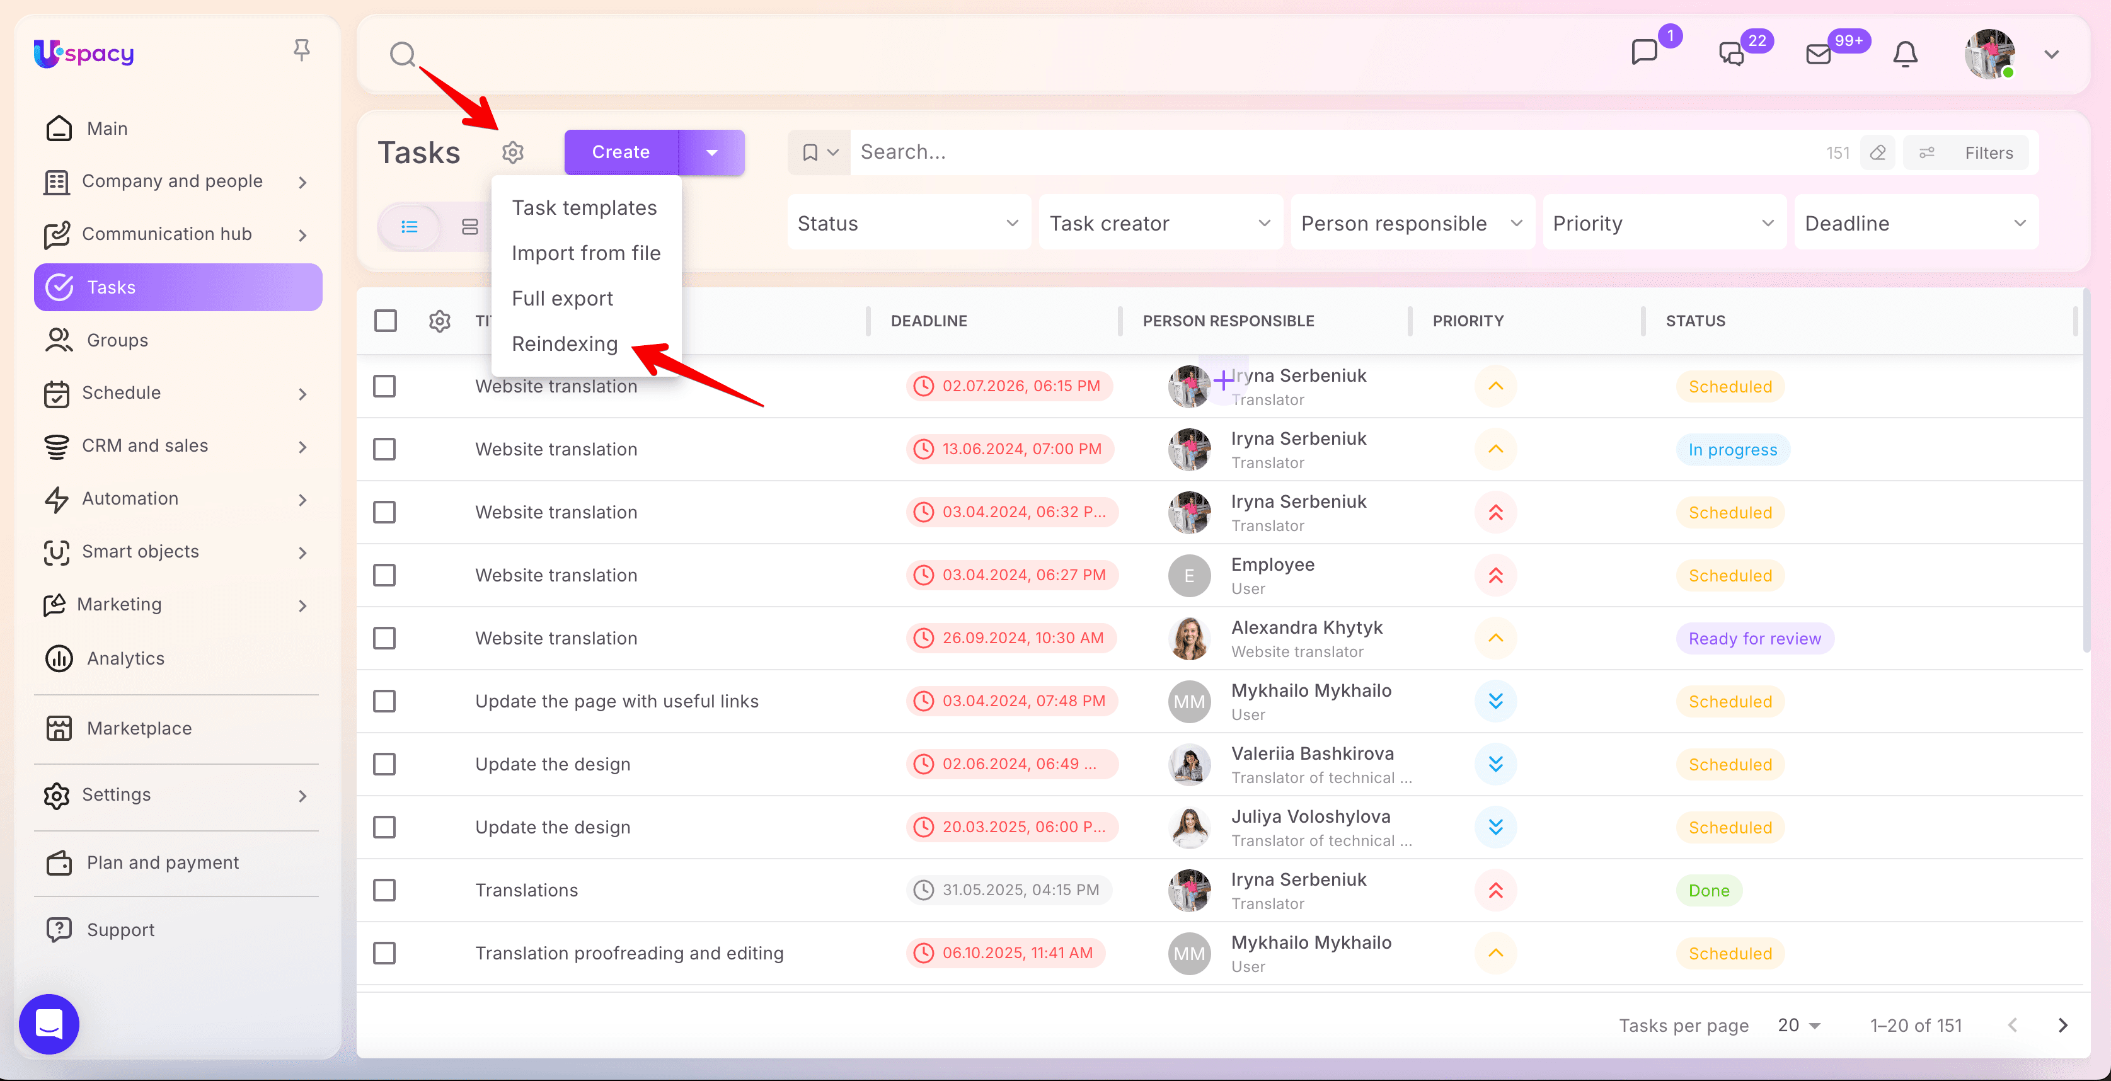Open Settings in the sidebar
The width and height of the screenshot is (2111, 1081).
point(178,795)
